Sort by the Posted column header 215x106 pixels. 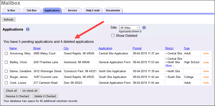point(137,48)
